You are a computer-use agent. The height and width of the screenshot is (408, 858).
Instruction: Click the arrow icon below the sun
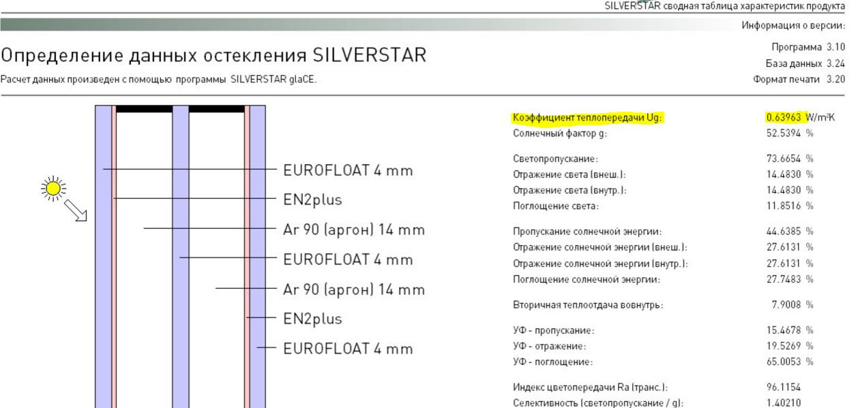[77, 210]
